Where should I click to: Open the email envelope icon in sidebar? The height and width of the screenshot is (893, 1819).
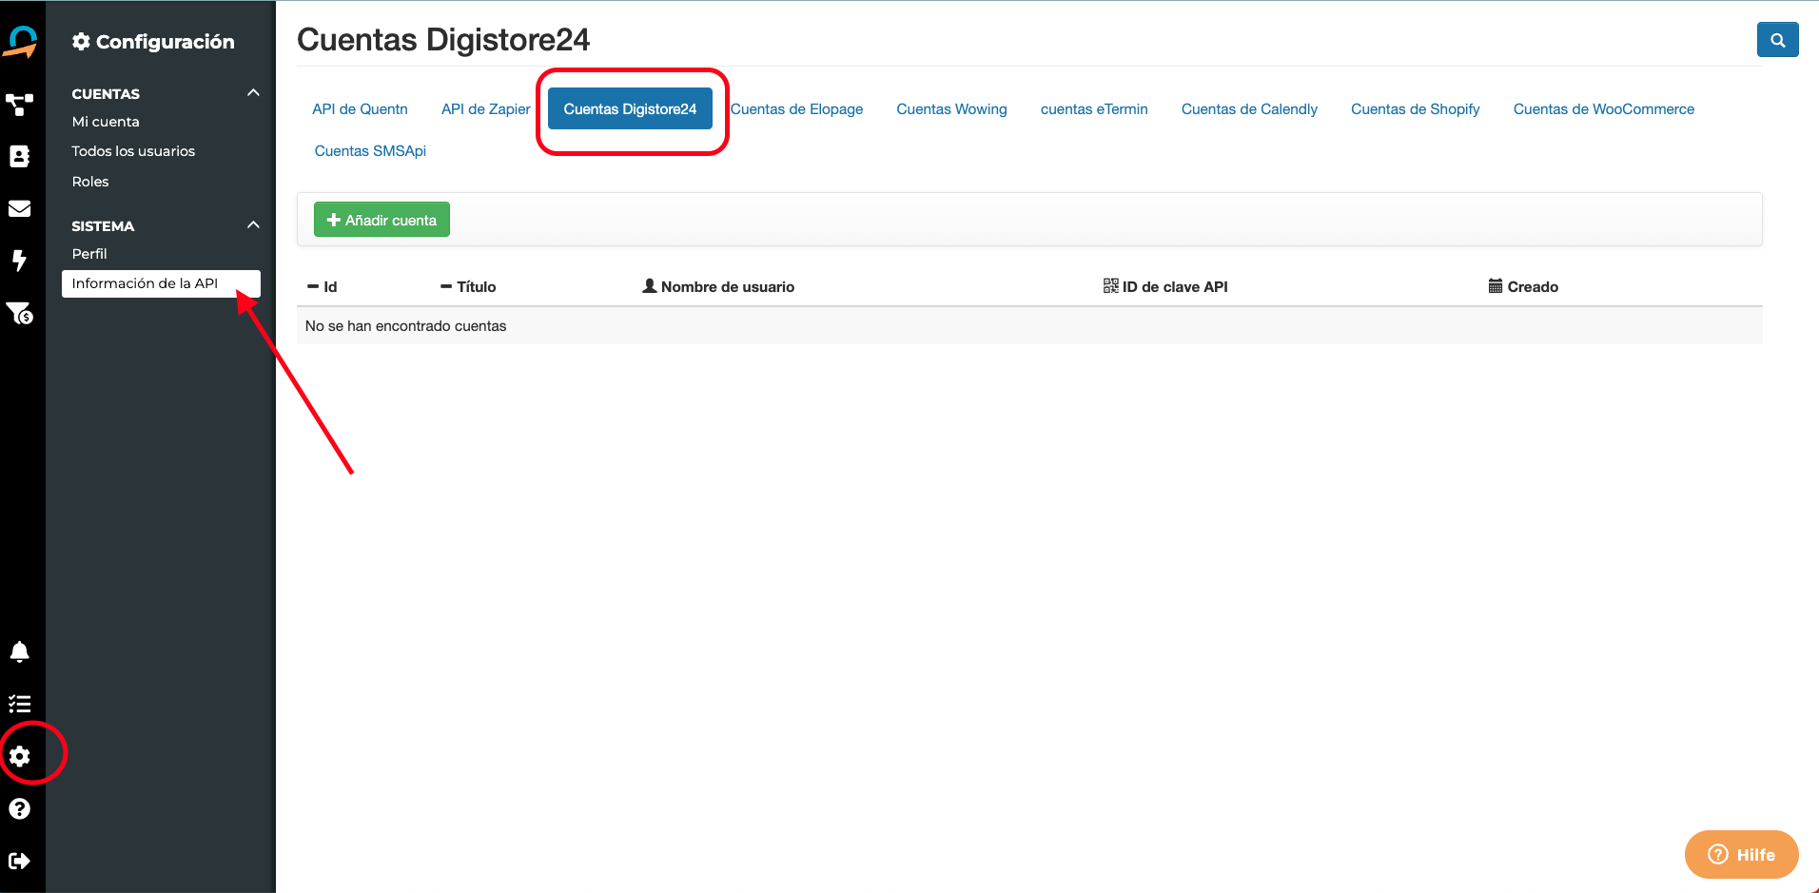[x=20, y=208]
